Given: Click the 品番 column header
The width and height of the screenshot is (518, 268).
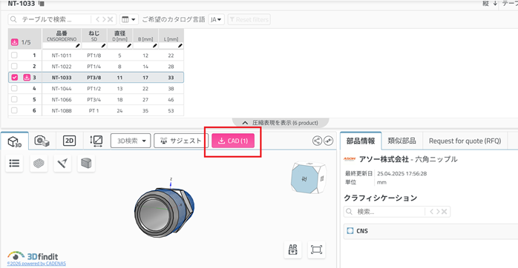Looking at the screenshot, I should pyautogui.click(x=62, y=36).
